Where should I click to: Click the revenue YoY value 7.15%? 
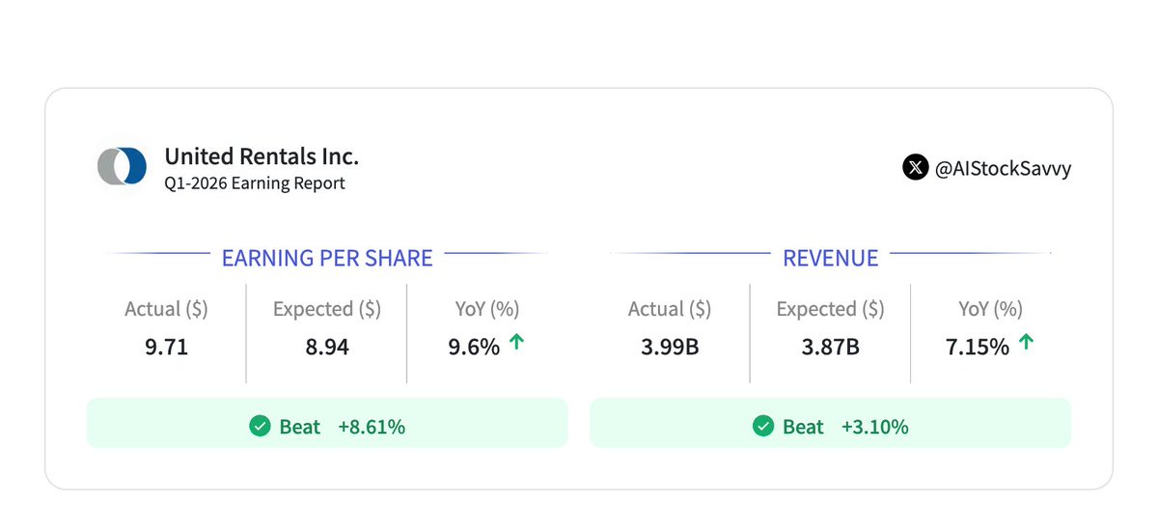[x=978, y=347]
